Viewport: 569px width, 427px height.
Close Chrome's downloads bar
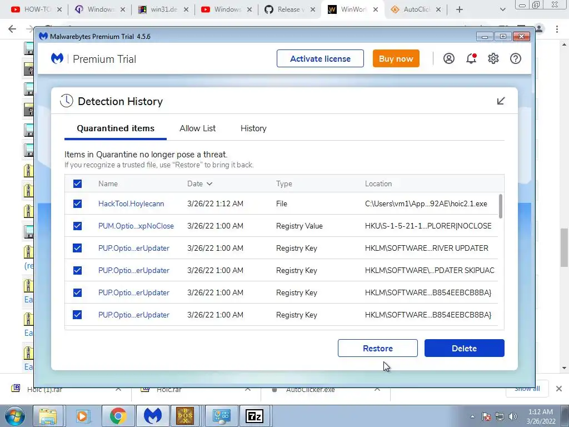pyautogui.click(x=559, y=389)
